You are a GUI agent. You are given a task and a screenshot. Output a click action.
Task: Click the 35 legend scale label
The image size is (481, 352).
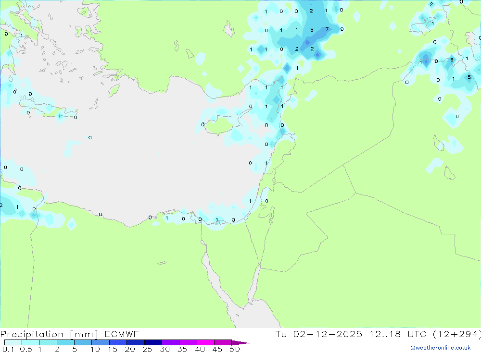pos(182,349)
